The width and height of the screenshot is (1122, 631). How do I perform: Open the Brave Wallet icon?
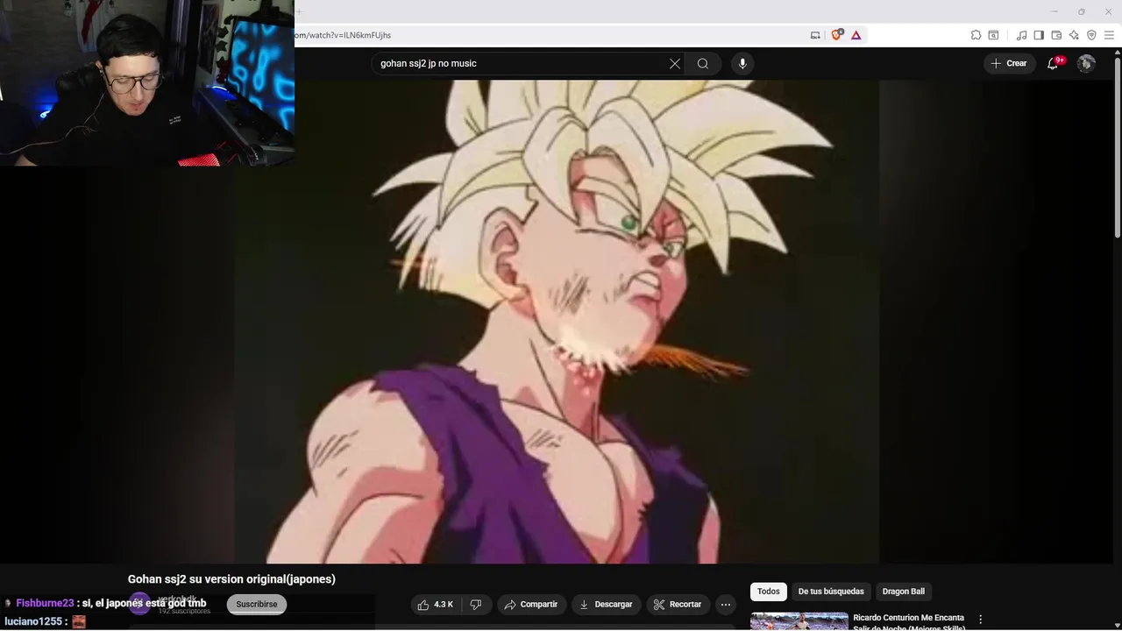tap(1056, 35)
